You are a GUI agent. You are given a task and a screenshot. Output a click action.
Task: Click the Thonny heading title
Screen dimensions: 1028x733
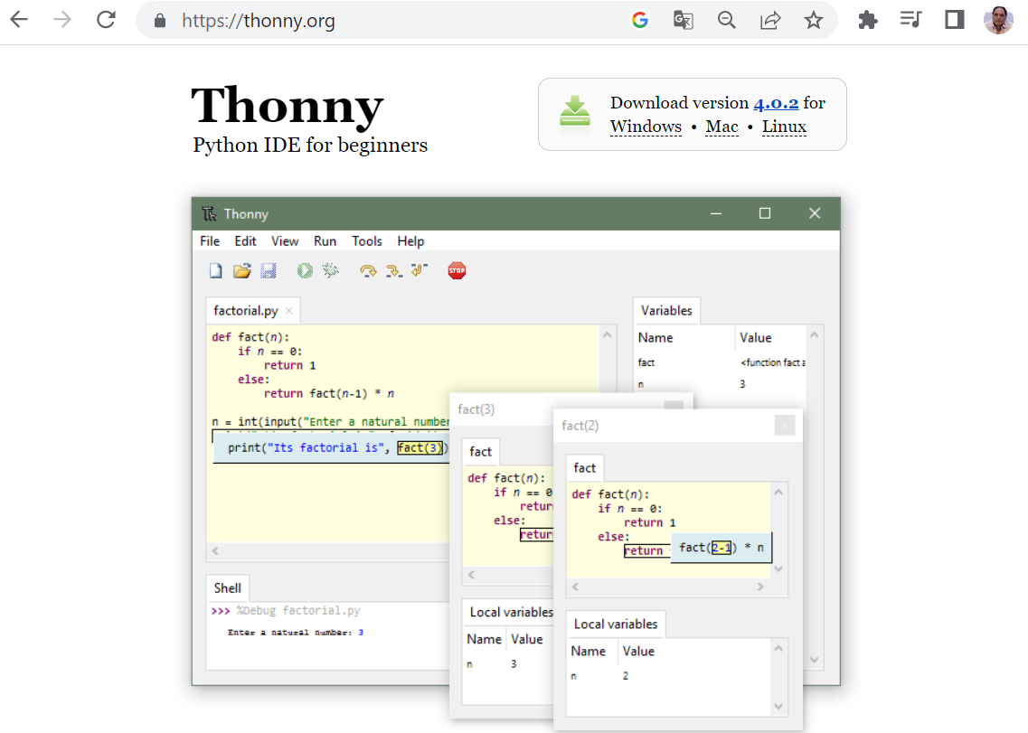[x=288, y=105]
